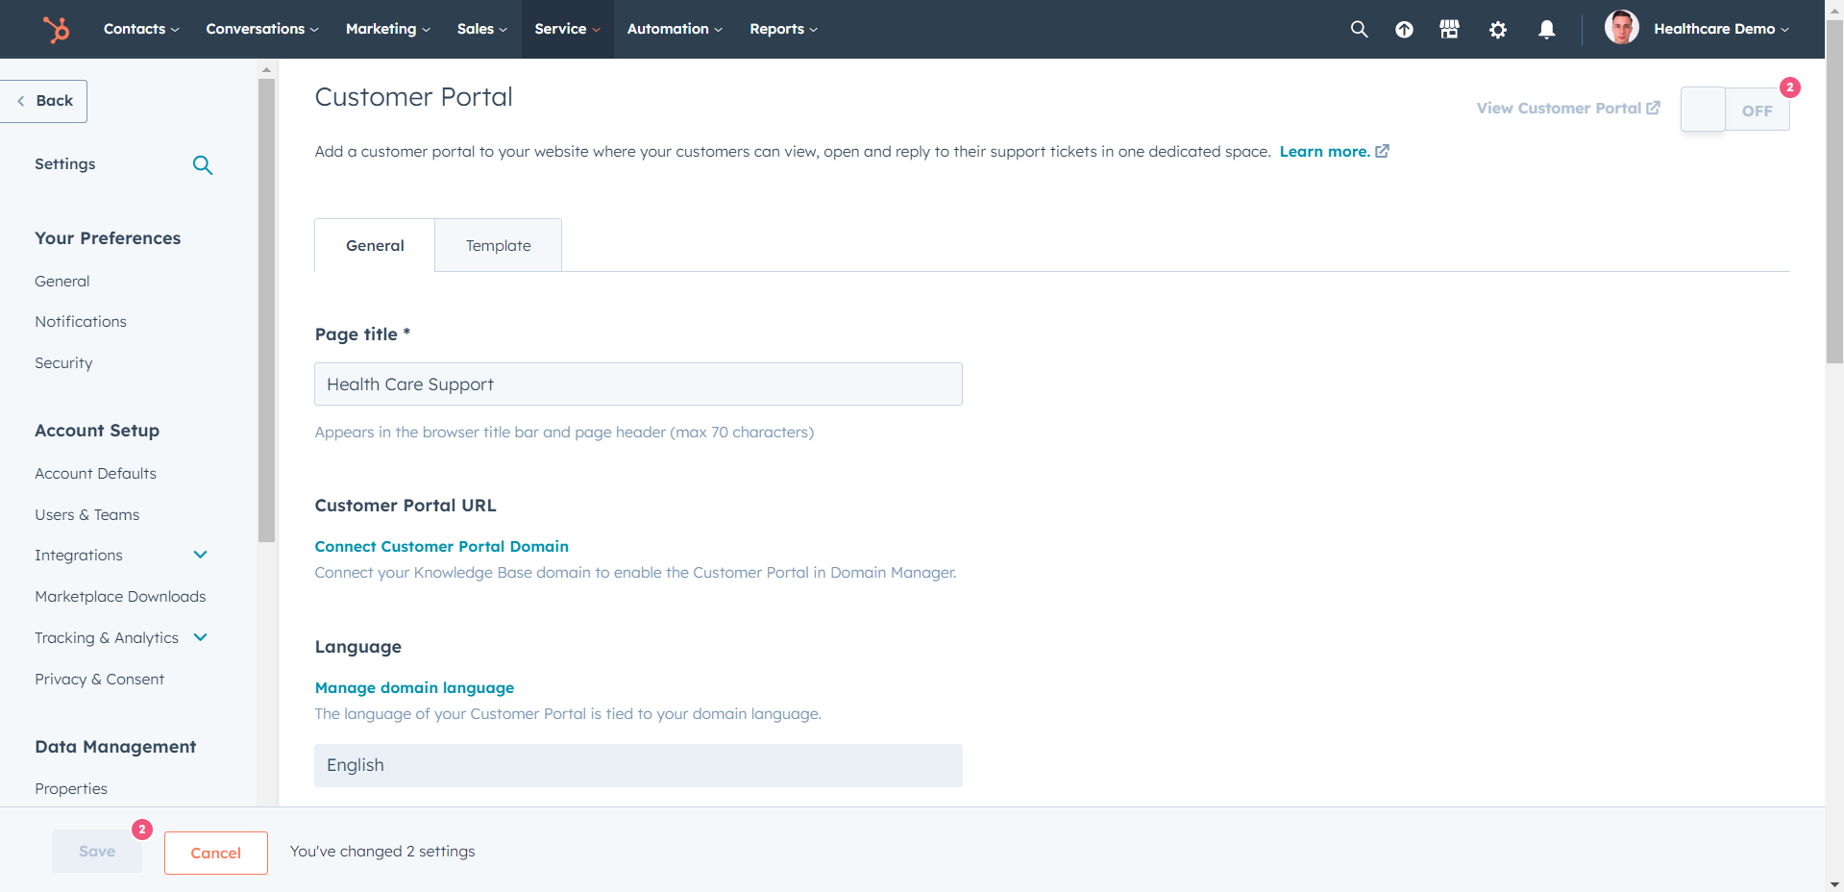
Task: Click the back chevron arrow in sidebar
Action: coord(20,100)
